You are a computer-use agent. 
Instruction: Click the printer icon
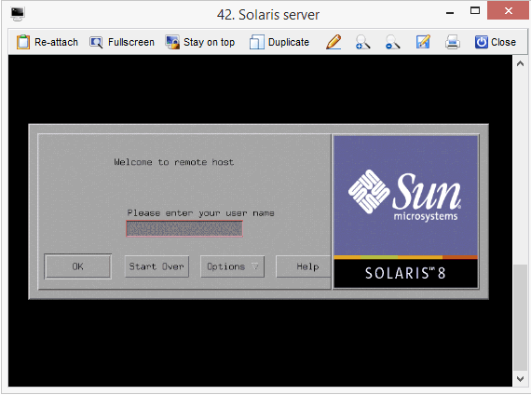tap(453, 42)
